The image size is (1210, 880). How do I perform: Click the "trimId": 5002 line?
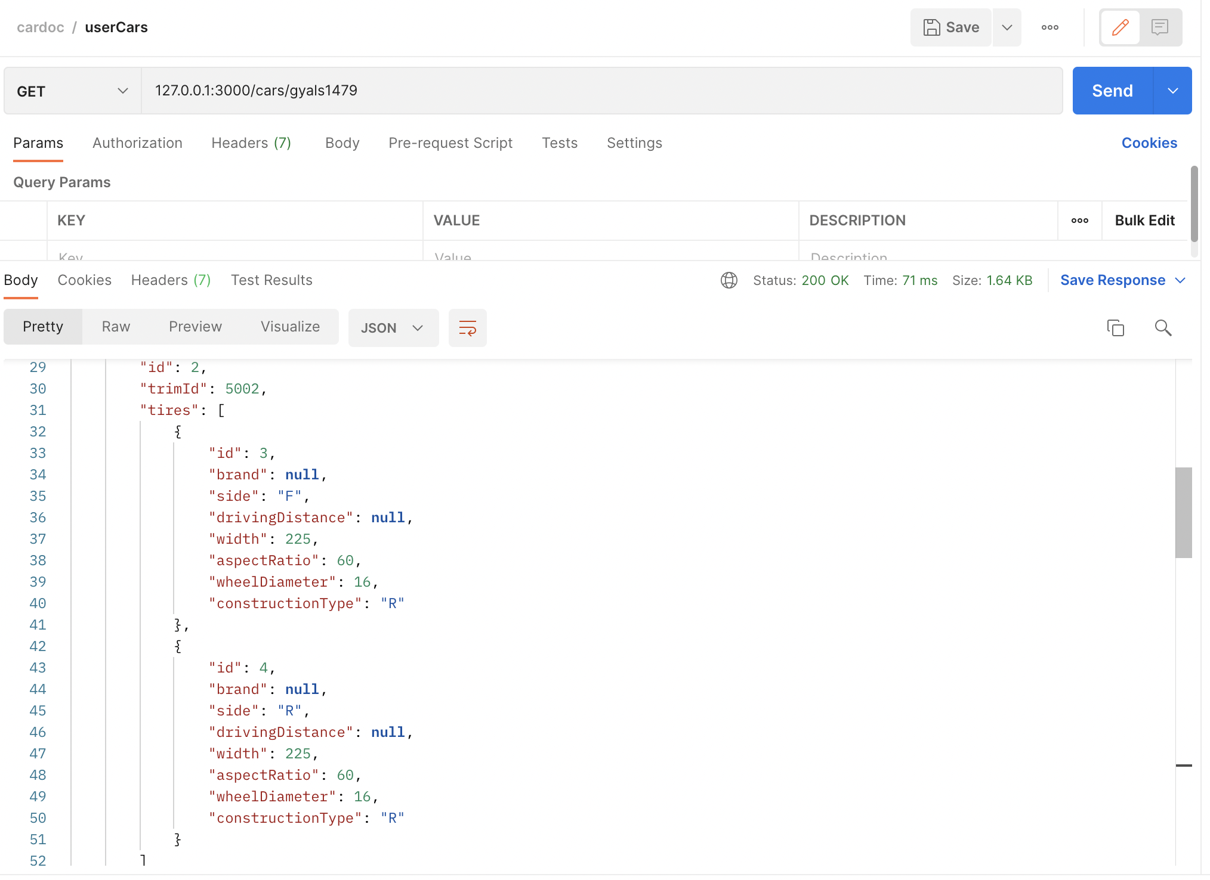[x=203, y=389]
